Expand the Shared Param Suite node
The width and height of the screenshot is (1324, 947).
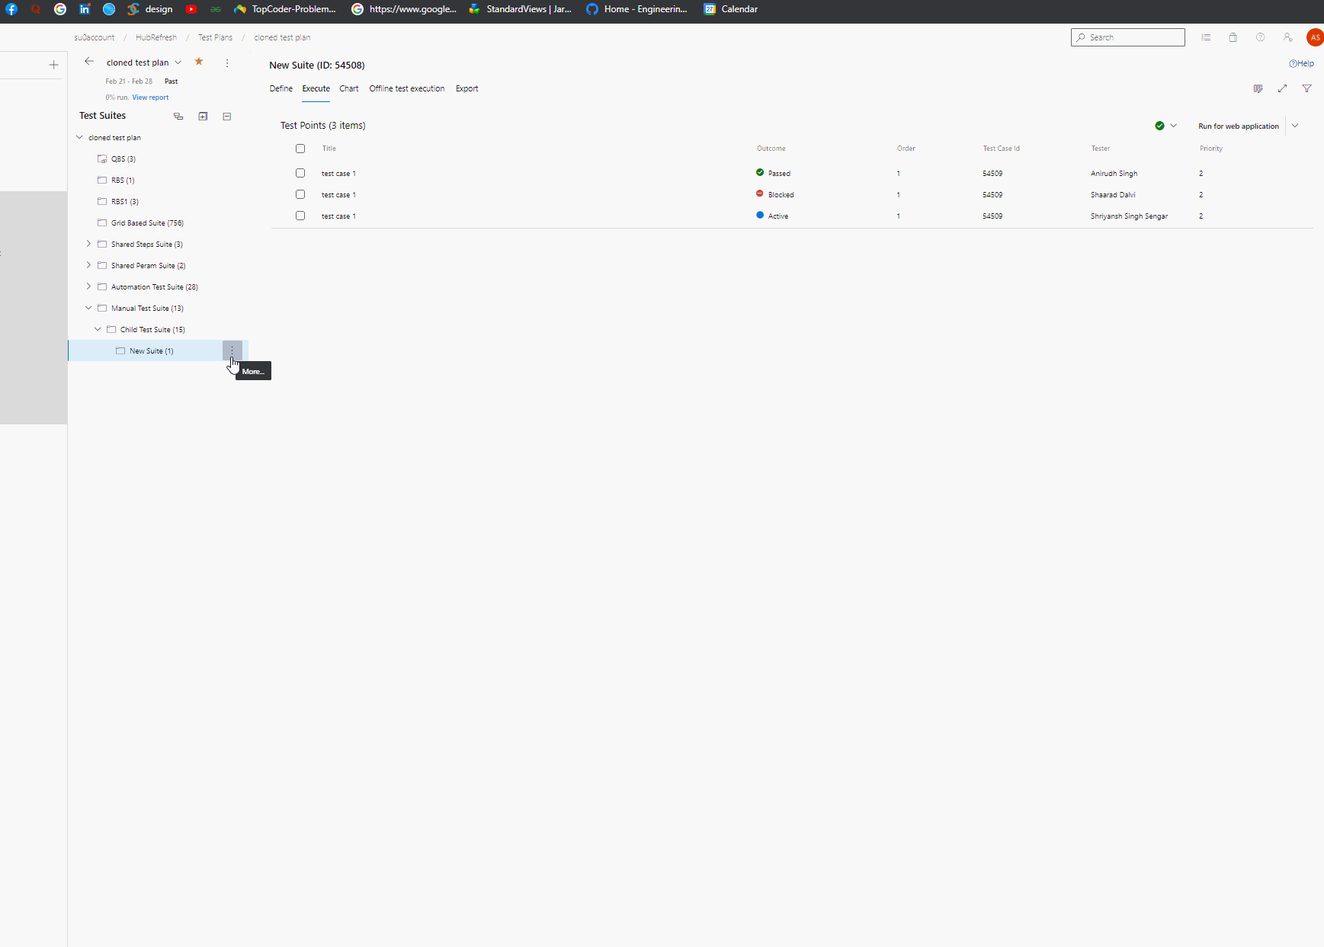88,265
